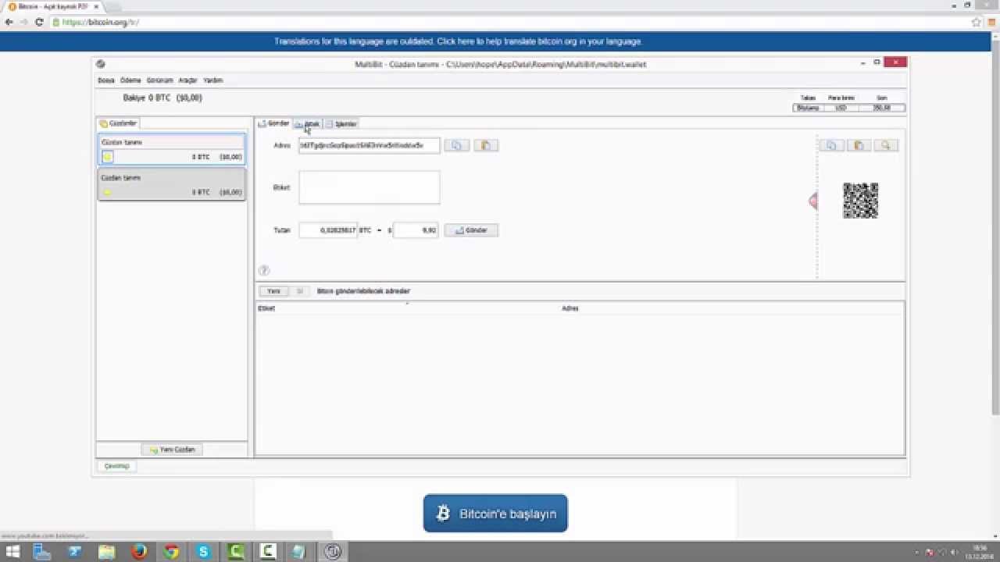This screenshot has width=1000, height=562.
Task: Click the Bakiye 0 BTC balance text
Action: click(x=162, y=98)
